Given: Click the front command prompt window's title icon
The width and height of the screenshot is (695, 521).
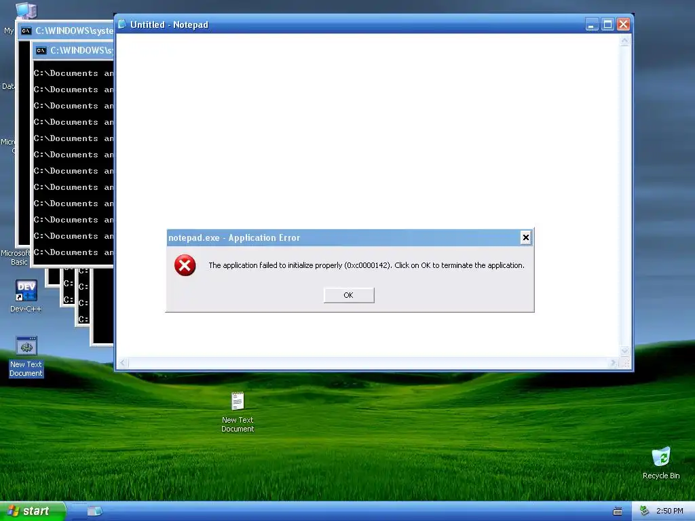Looking at the screenshot, I should pos(41,50).
